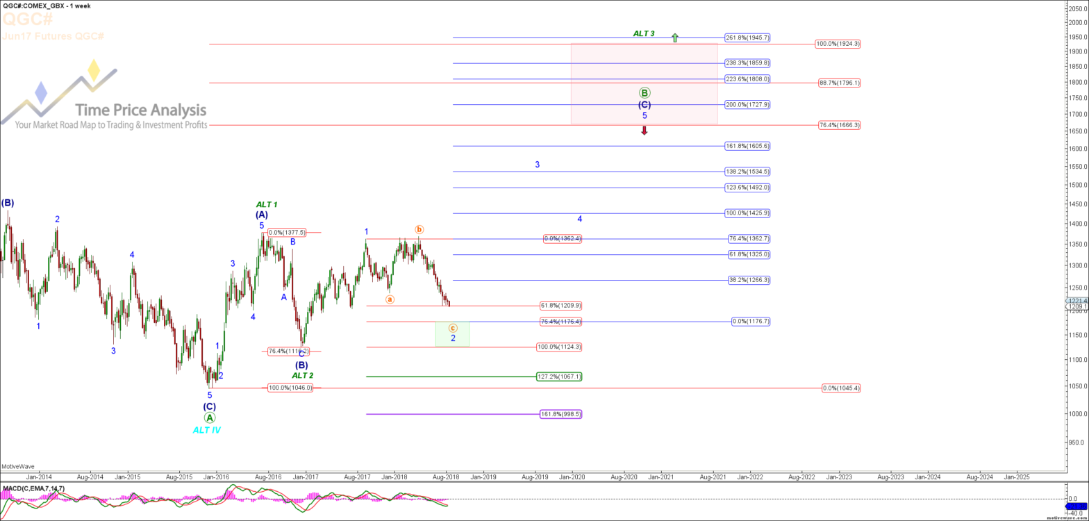Select the green circled A wave label
The width and height of the screenshot is (1089, 521).
[210, 417]
